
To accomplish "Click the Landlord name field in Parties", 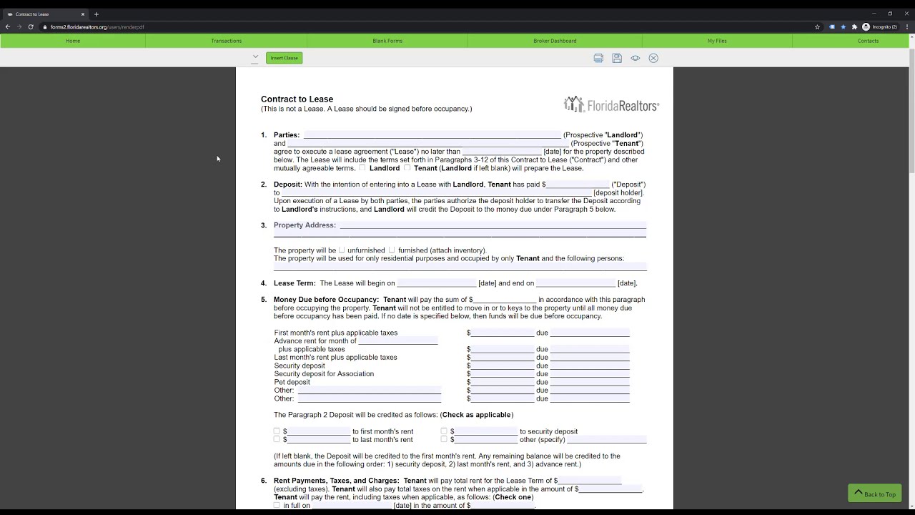I will point(432,134).
